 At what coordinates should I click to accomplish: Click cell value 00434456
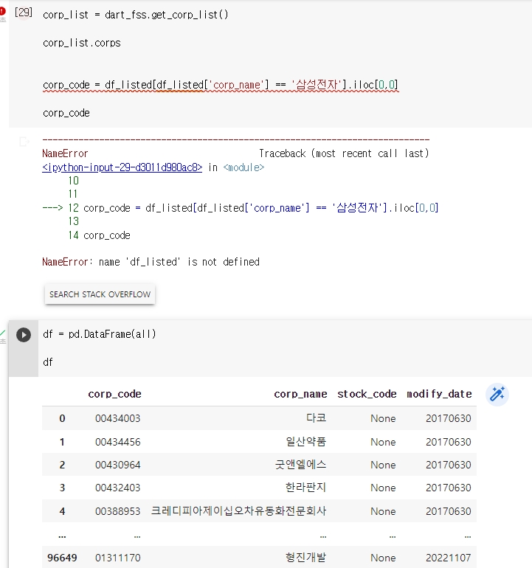pos(118,442)
